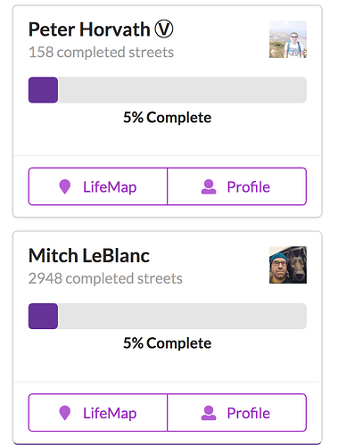This screenshot has height=445, width=338.
Task: Open Peter Horvath's Profile
Action: [x=237, y=186]
